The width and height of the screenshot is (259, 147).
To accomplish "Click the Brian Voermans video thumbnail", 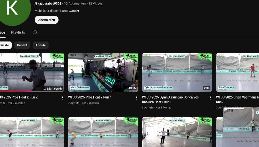I will 237,72.
